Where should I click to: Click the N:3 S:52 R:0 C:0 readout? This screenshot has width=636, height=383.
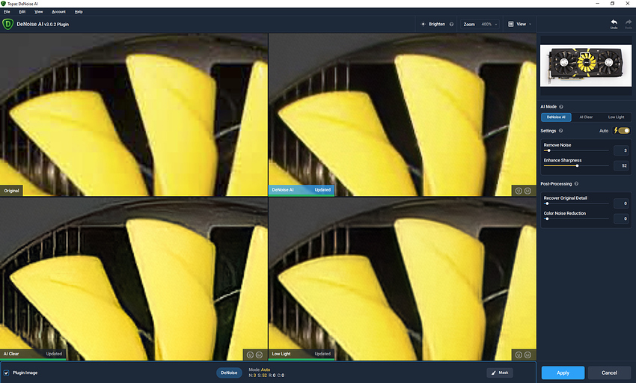click(266, 376)
